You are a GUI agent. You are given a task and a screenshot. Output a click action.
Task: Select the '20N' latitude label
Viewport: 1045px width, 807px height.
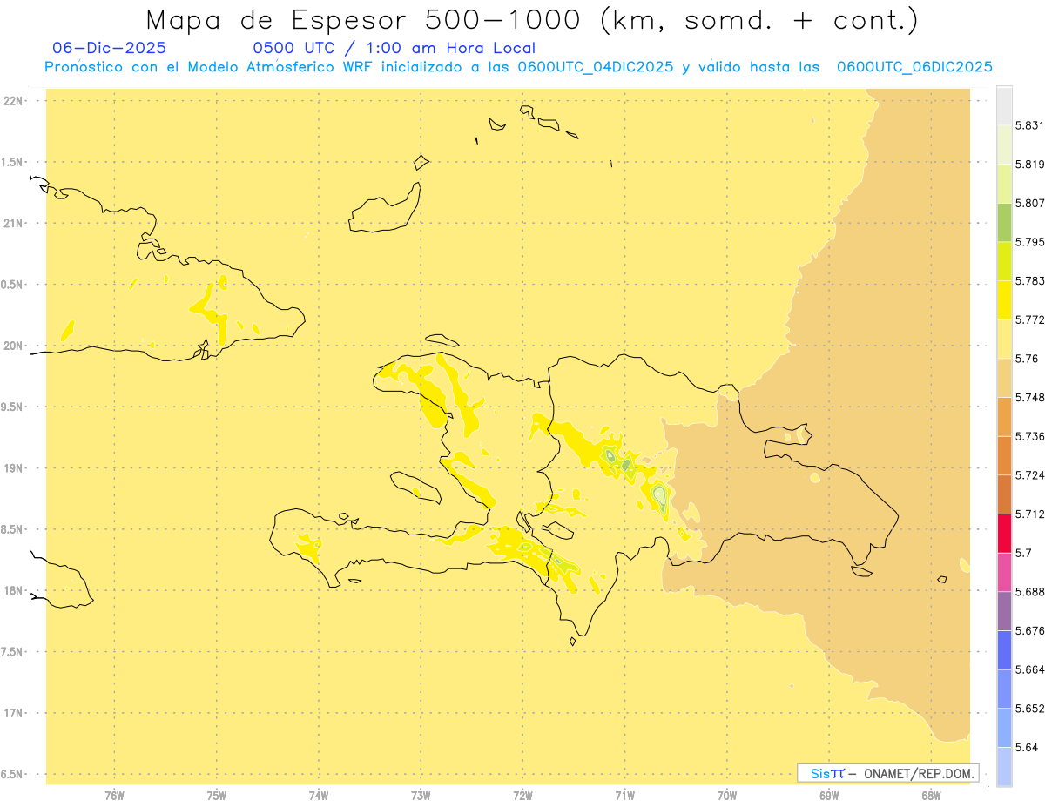[x=13, y=346]
